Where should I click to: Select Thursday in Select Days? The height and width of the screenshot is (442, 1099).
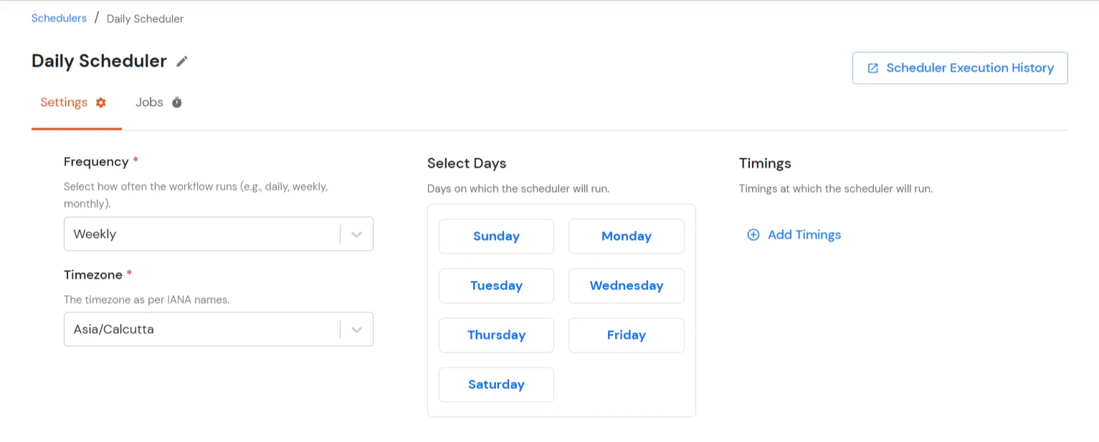[496, 335]
